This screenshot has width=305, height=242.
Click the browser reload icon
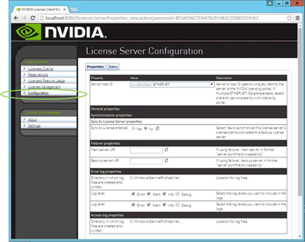[x=32, y=18]
